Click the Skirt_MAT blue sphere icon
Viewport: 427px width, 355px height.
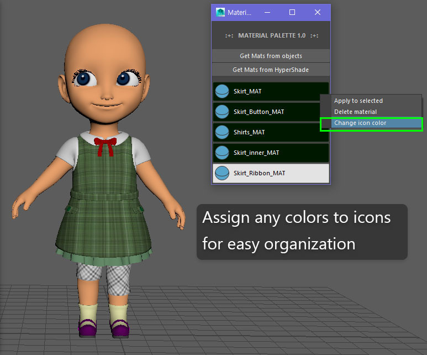click(x=222, y=91)
